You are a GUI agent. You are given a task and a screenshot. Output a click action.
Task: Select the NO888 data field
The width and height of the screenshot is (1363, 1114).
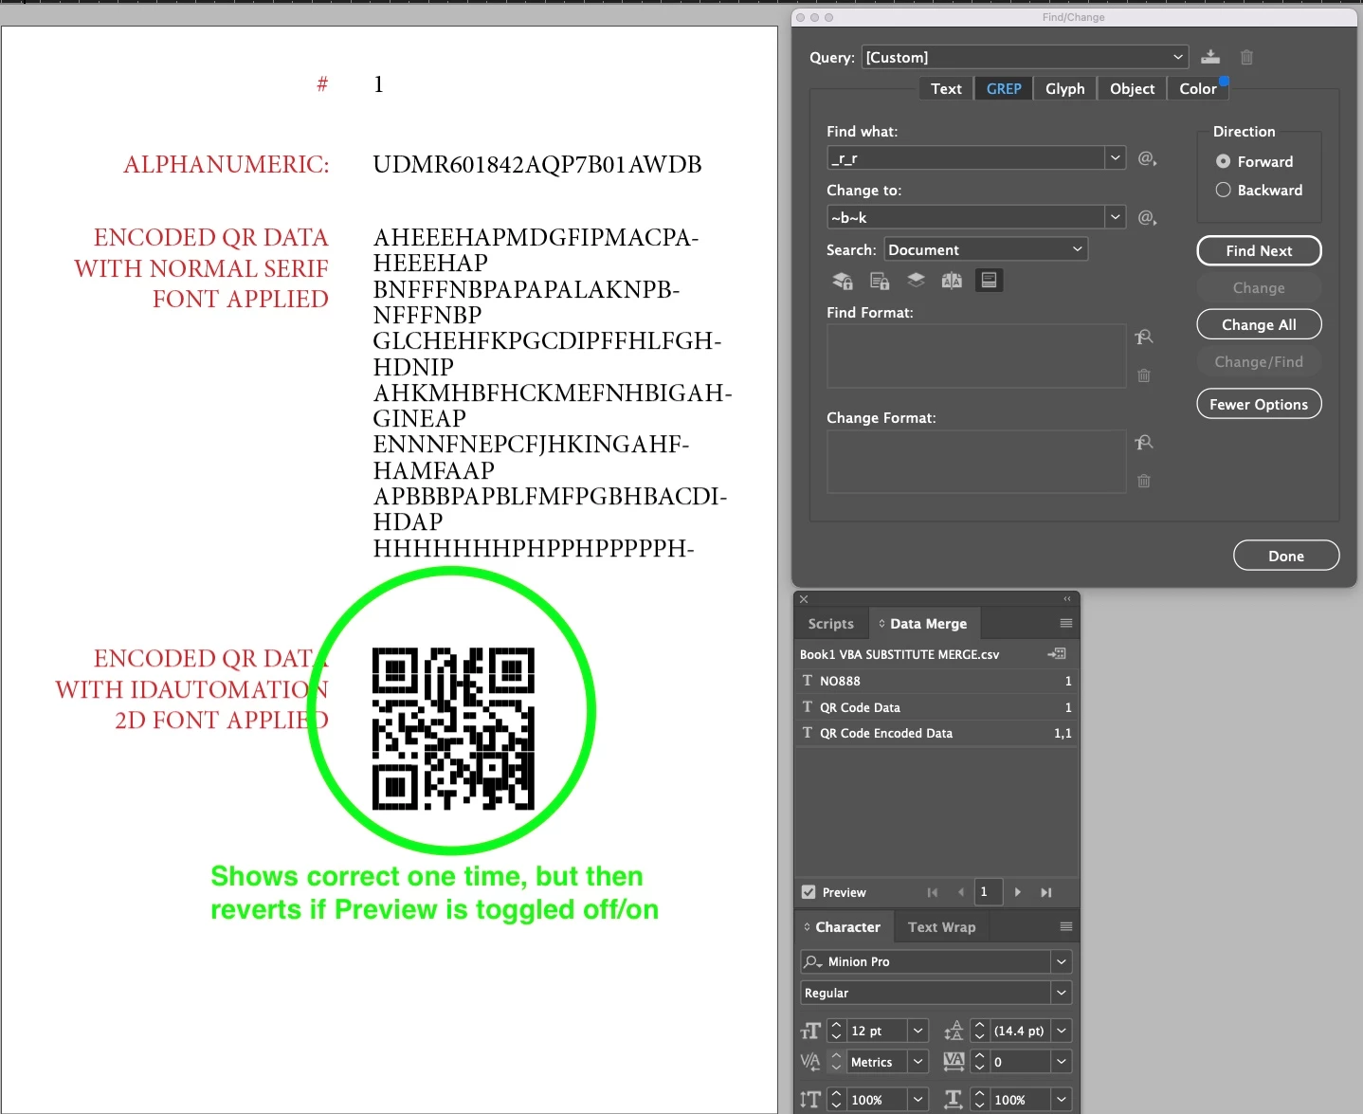(936, 681)
